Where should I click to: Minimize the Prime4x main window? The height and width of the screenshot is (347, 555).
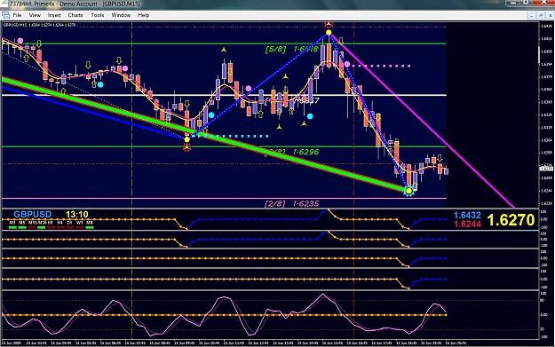(x=512, y=3)
